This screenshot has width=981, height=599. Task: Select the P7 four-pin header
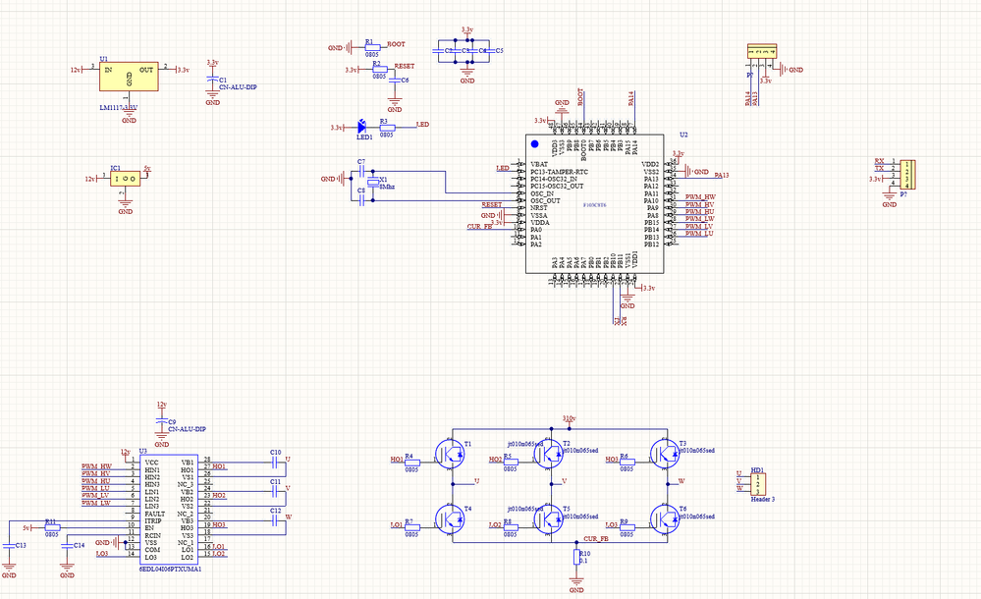click(907, 175)
